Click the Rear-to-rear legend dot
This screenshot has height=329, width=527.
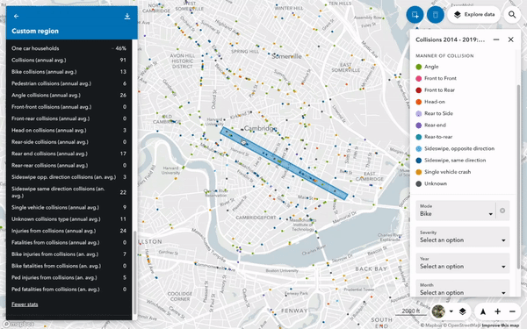point(418,137)
